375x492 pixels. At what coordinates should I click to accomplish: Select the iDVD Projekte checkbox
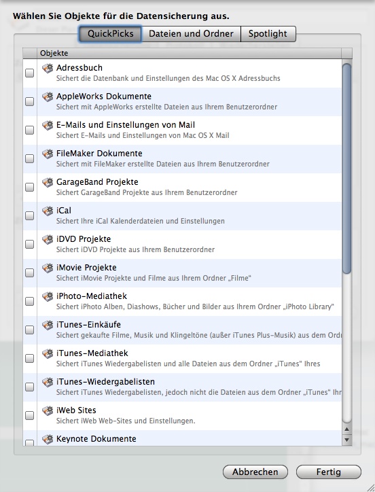click(x=29, y=245)
